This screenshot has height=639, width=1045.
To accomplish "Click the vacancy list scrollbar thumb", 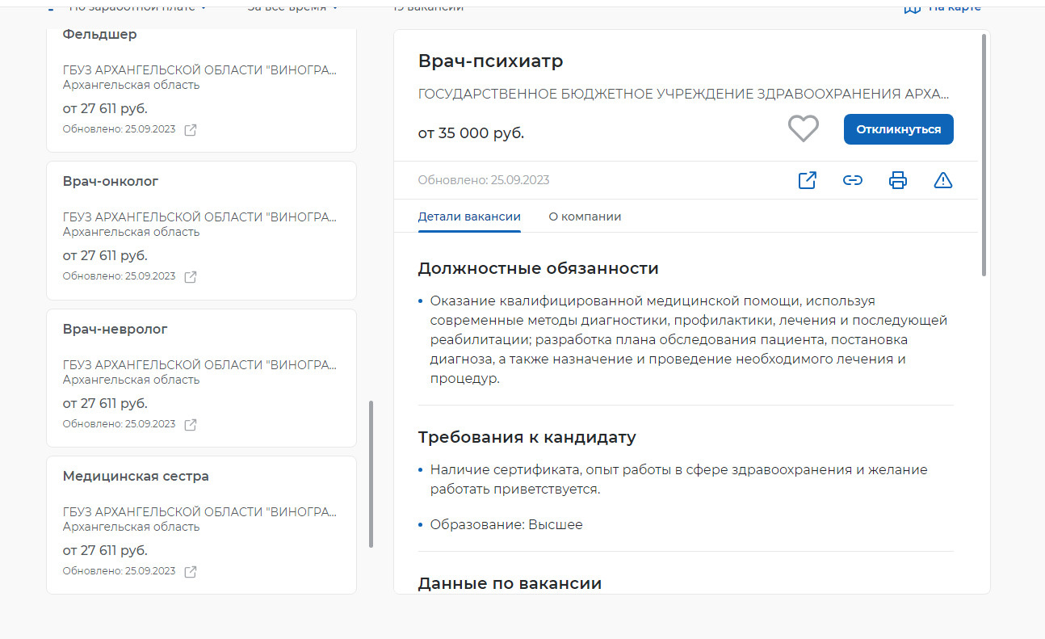I will click(x=371, y=474).
